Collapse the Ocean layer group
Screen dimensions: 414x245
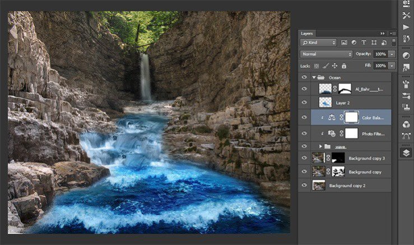(x=314, y=77)
